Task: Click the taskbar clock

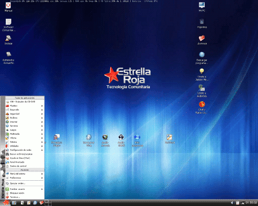Action: [251, 203]
